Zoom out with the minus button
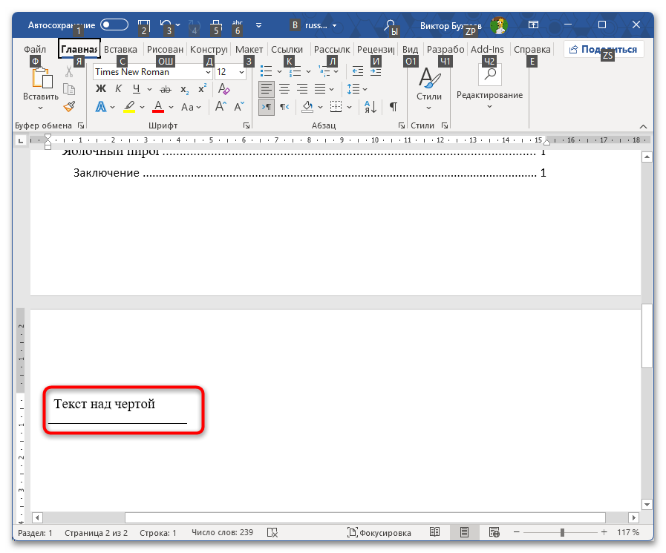 [x=517, y=532]
